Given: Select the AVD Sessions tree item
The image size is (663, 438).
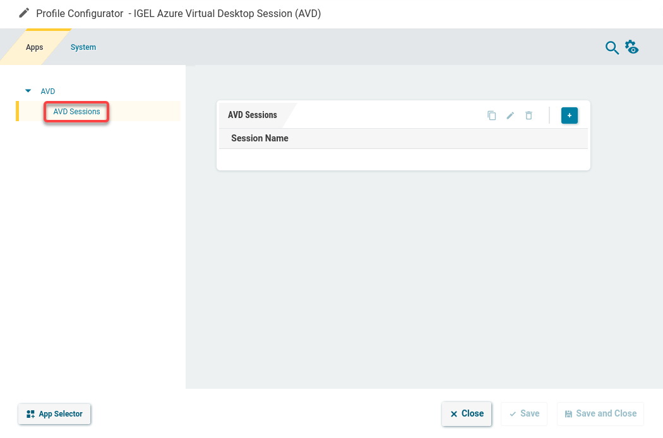Looking at the screenshot, I should (76, 112).
